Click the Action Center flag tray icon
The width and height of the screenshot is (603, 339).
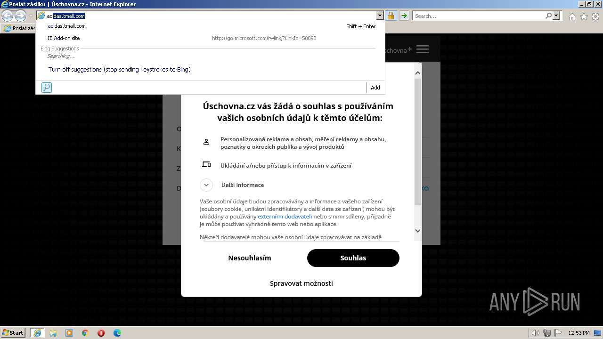click(558, 333)
